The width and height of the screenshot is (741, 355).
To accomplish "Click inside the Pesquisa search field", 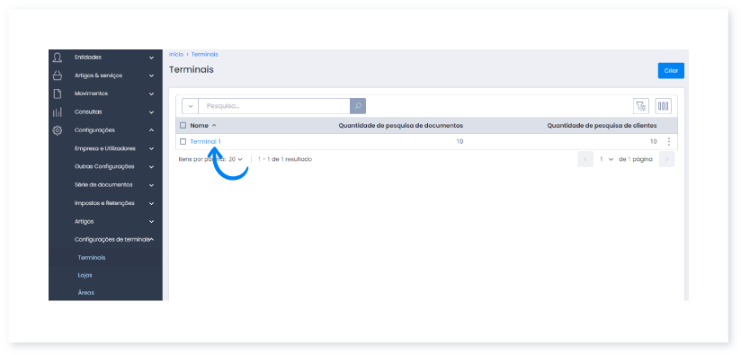I will tap(274, 106).
